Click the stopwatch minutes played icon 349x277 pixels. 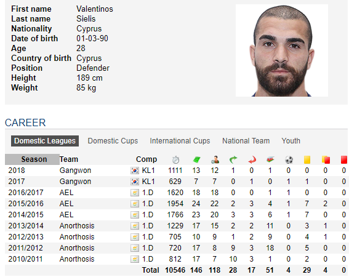[175, 159]
